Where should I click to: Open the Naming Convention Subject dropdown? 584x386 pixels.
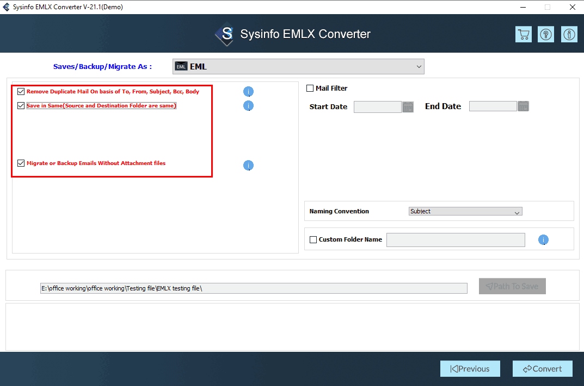click(x=465, y=211)
